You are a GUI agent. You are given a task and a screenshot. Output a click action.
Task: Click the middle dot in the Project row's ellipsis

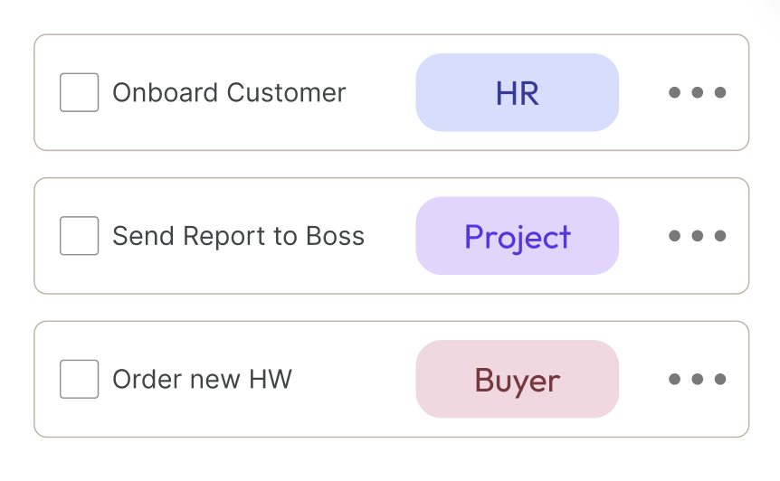click(697, 236)
